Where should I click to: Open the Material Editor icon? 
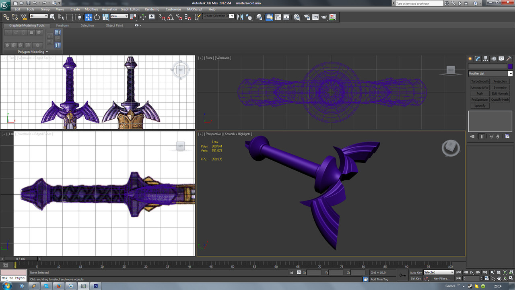297,17
